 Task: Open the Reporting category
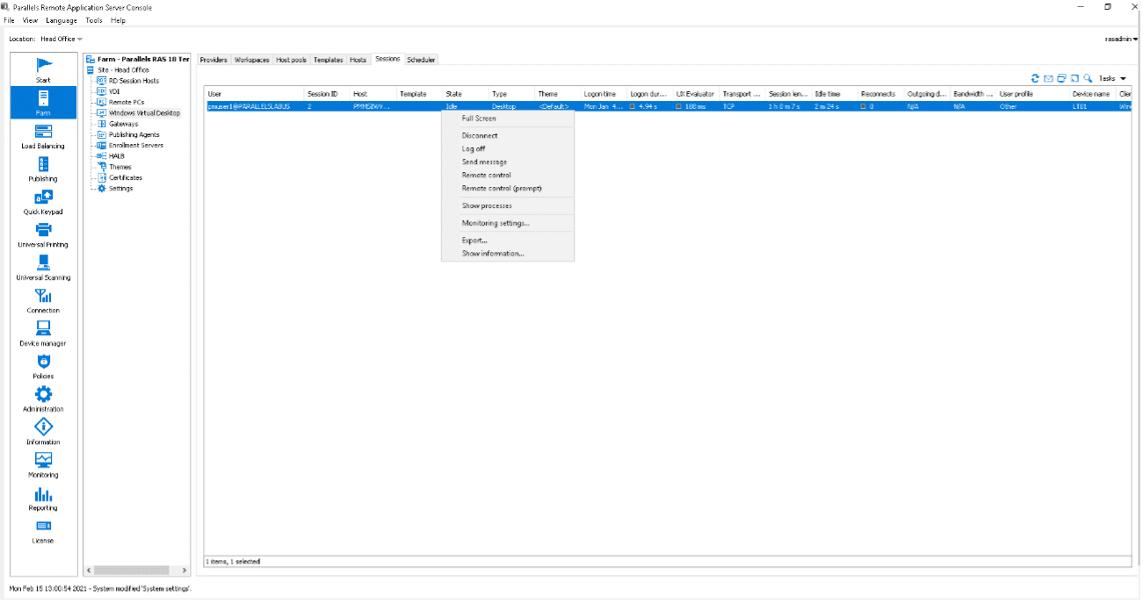point(43,498)
